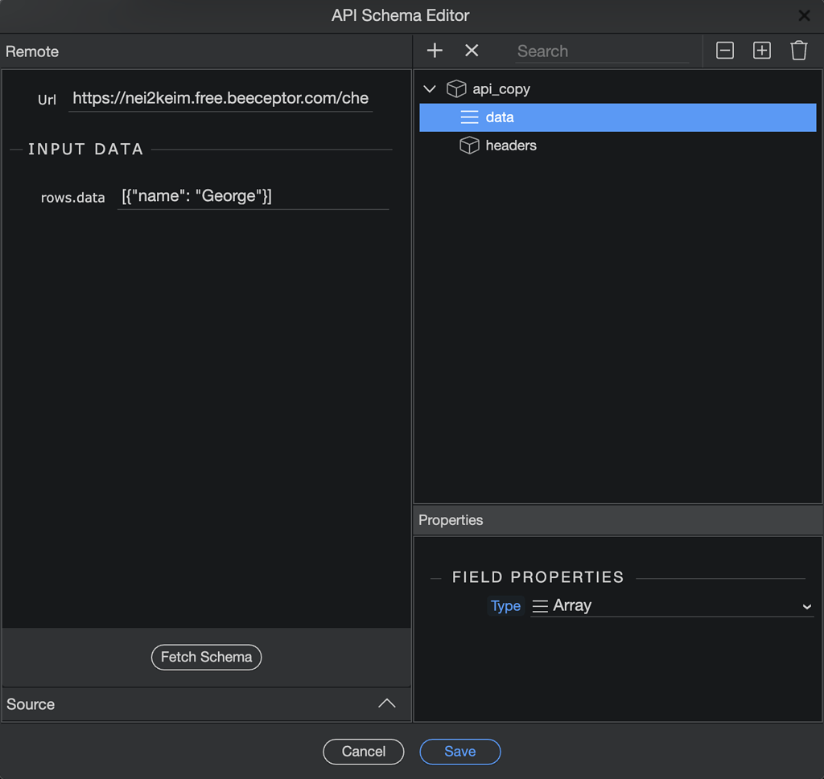Click the collapse-all icon above the tree
The width and height of the screenshot is (824, 779).
pyautogui.click(x=724, y=50)
